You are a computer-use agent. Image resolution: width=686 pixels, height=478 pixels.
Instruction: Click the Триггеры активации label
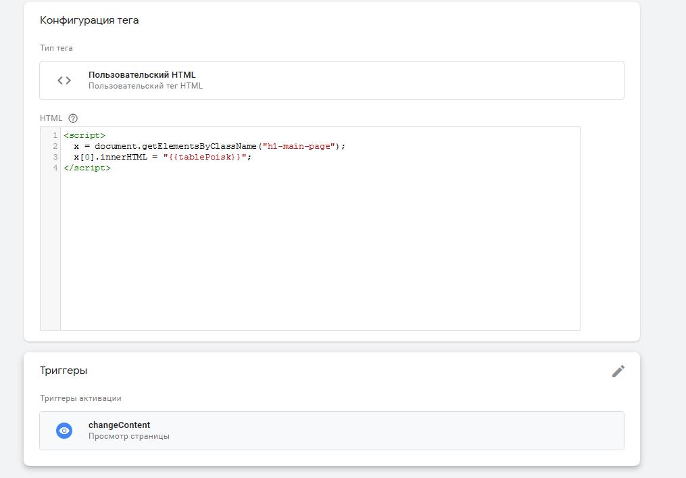tap(80, 398)
